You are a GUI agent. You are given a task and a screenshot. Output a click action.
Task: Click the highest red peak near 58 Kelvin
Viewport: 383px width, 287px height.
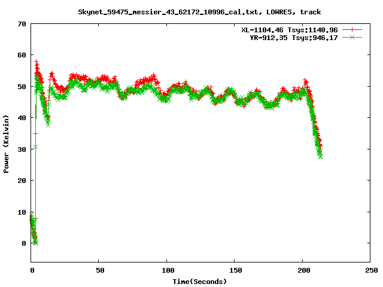point(36,61)
